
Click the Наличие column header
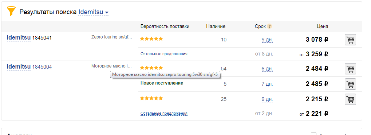click(x=216, y=26)
